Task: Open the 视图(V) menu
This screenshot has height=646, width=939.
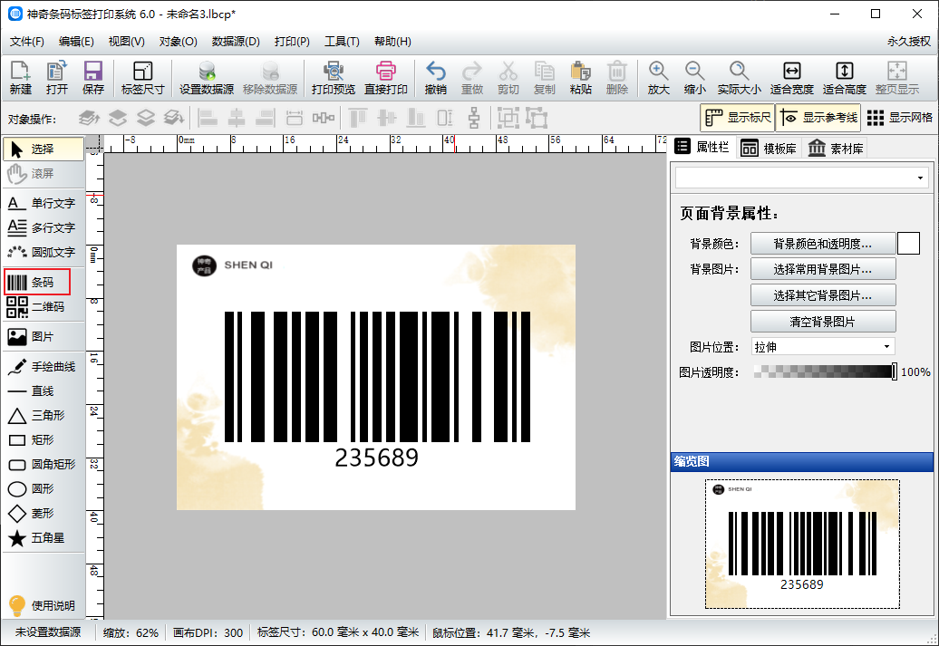Action: click(x=126, y=42)
